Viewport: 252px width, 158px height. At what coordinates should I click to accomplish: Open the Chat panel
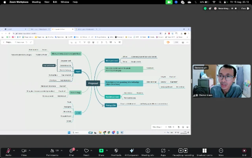coord(71,151)
